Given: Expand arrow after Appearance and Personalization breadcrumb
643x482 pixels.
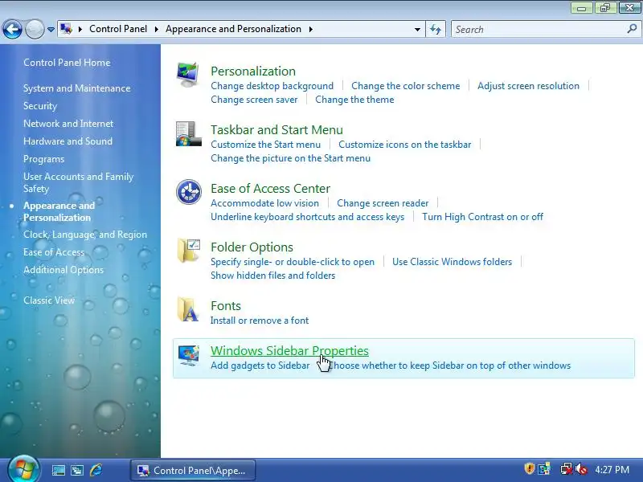Looking at the screenshot, I should (310, 29).
